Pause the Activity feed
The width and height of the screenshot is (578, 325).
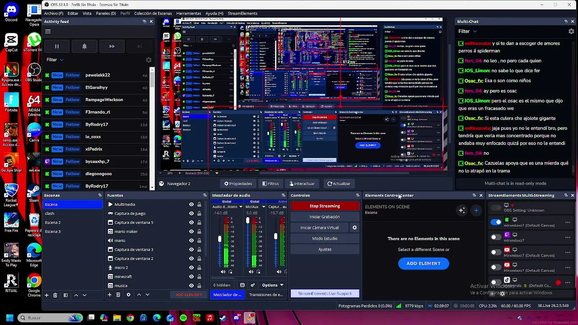click(x=57, y=46)
